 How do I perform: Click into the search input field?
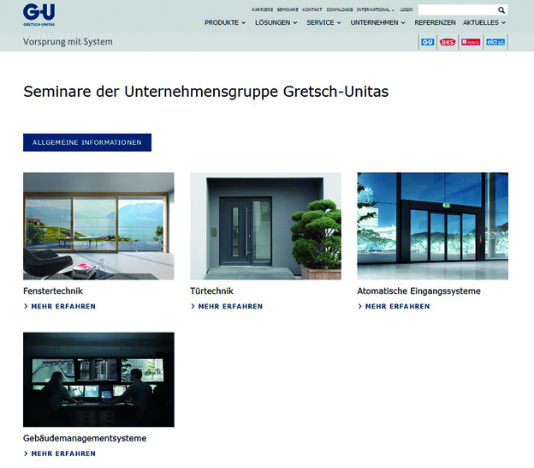click(x=456, y=10)
